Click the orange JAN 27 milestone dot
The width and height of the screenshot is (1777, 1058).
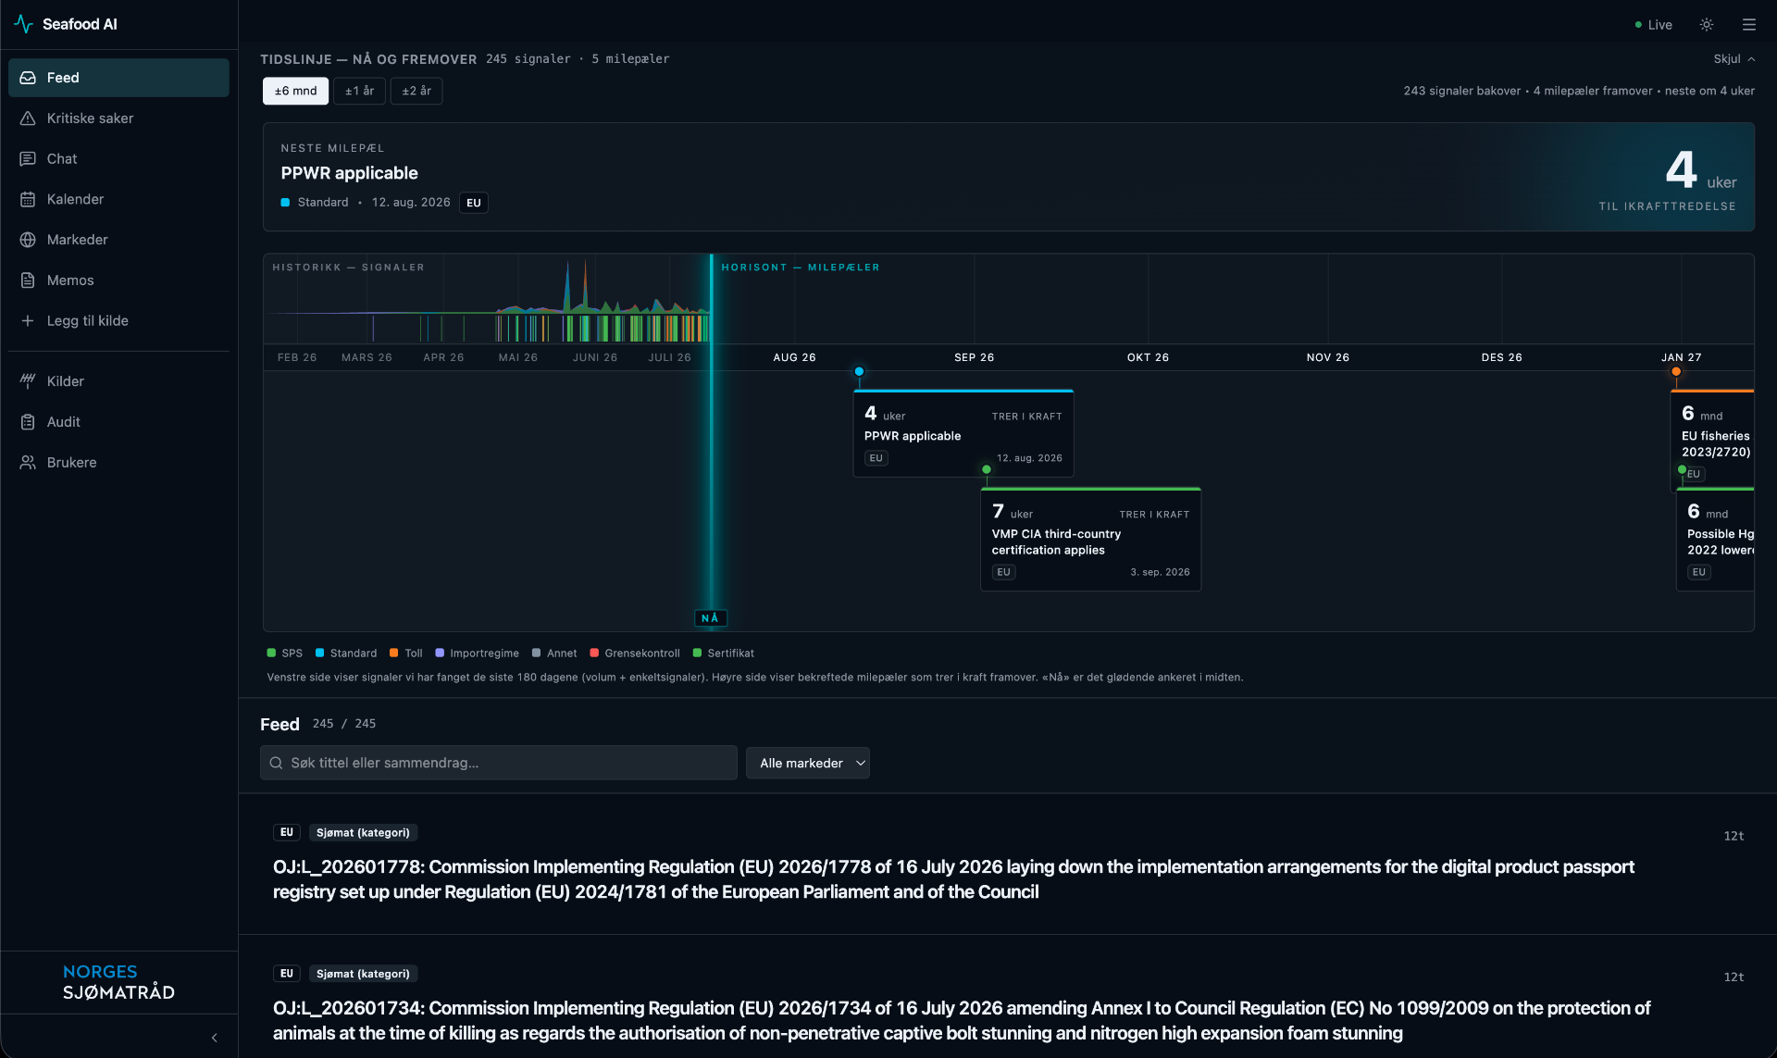[1676, 371]
